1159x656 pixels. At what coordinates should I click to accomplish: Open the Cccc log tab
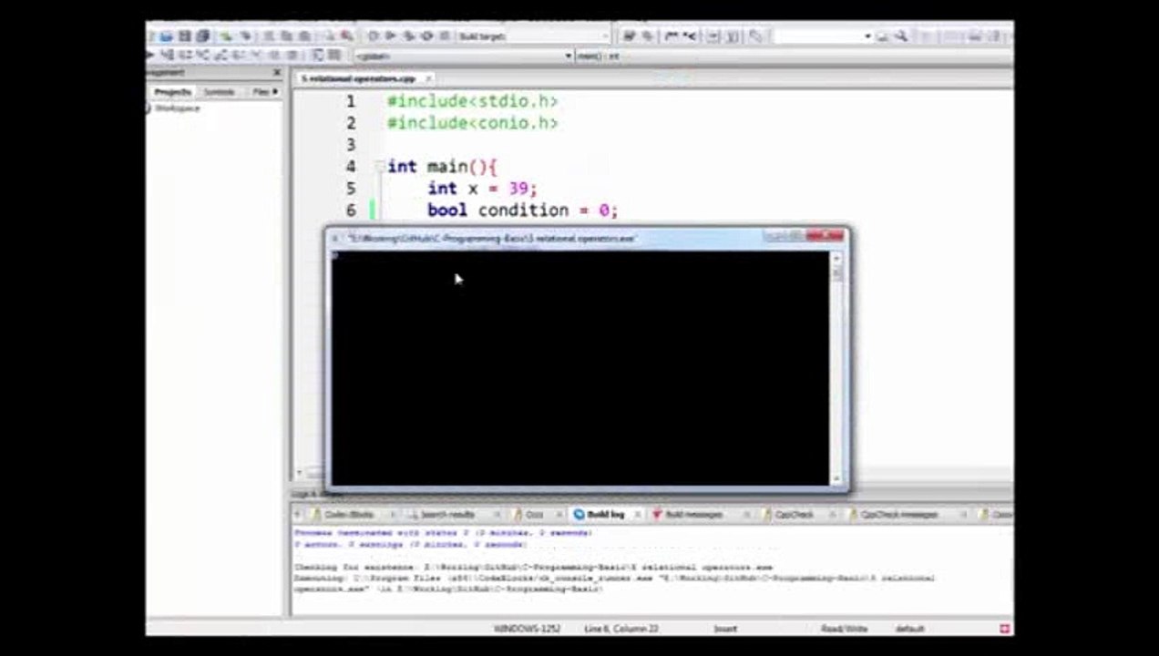tap(532, 515)
